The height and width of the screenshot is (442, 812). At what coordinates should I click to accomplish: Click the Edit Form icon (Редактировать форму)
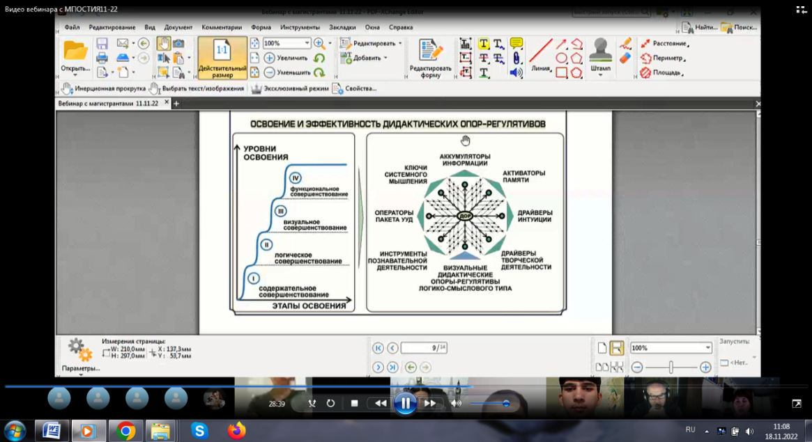pos(430,51)
